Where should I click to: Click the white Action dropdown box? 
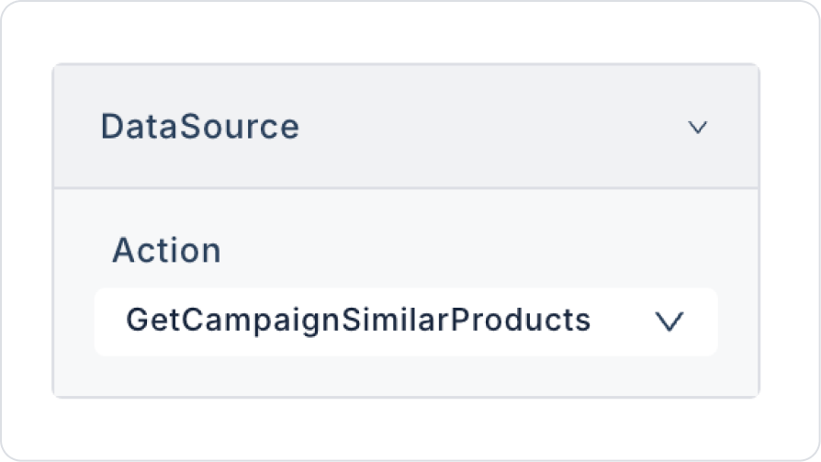pos(405,321)
